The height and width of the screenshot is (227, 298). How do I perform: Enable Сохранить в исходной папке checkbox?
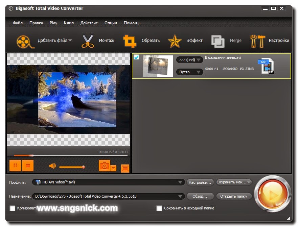159,208
